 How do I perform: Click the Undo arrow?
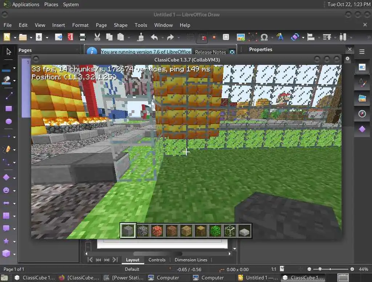tap(154, 37)
